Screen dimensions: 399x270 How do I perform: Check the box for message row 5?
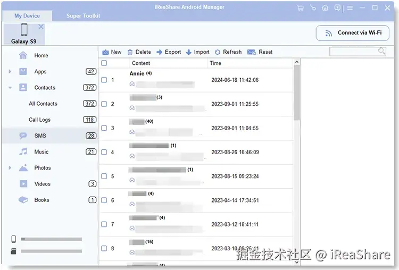click(104, 176)
